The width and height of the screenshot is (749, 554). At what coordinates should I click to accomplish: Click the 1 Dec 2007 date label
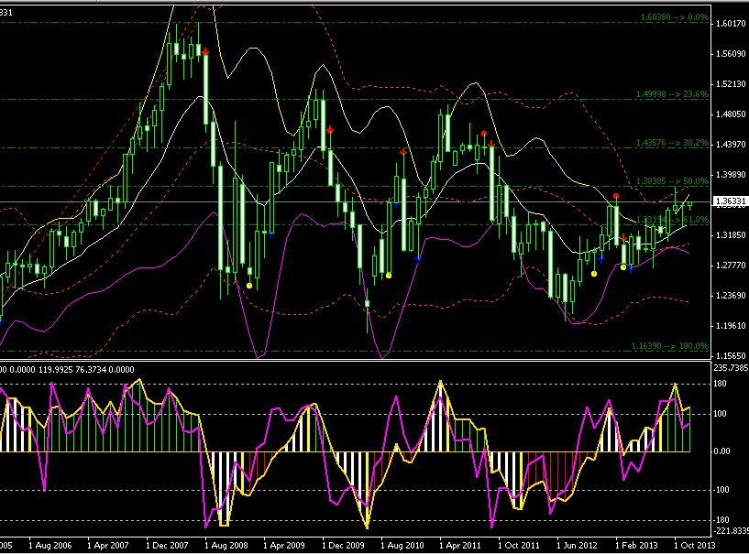point(167,545)
